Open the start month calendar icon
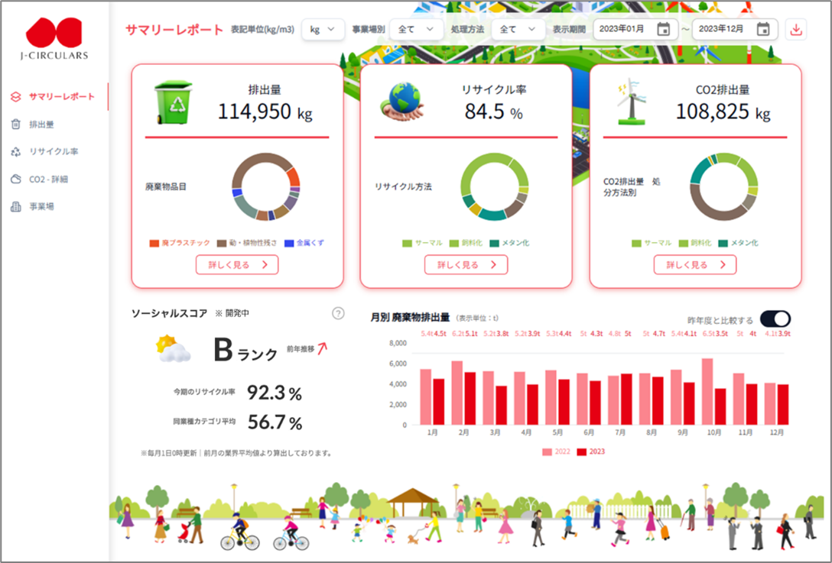832x563 pixels. point(663,29)
